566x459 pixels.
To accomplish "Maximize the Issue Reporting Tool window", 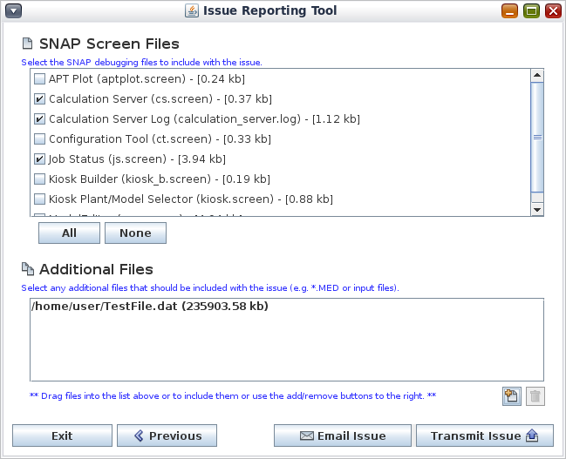I will tap(531, 11).
